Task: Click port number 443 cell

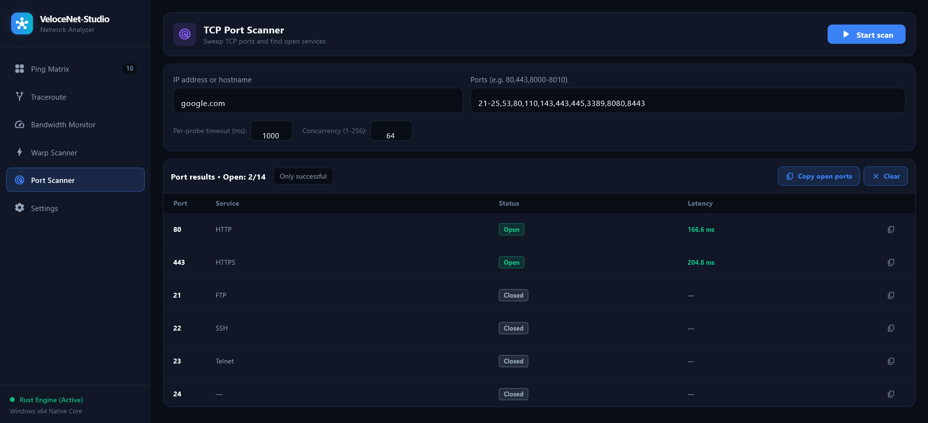Action: click(x=179, y=262)
